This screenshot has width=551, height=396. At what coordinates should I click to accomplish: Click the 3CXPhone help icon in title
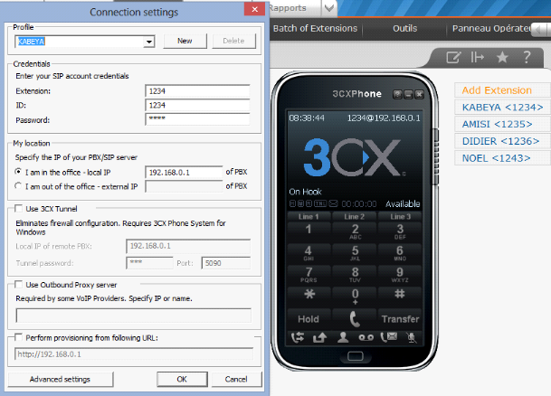pos(397,94)
